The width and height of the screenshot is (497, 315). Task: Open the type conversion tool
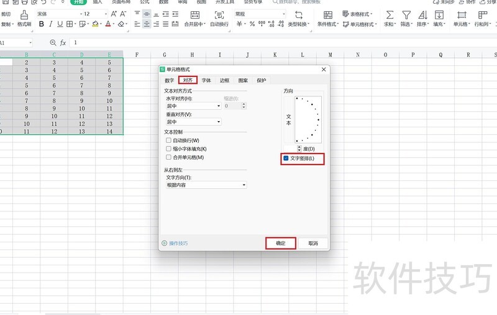(299, 19)
